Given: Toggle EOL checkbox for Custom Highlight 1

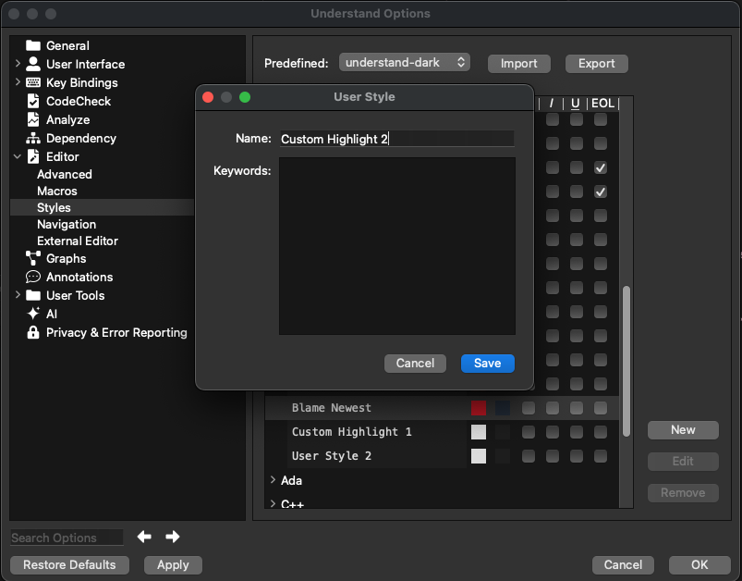Looking at the screenshot, I should (x=601, y=432).
